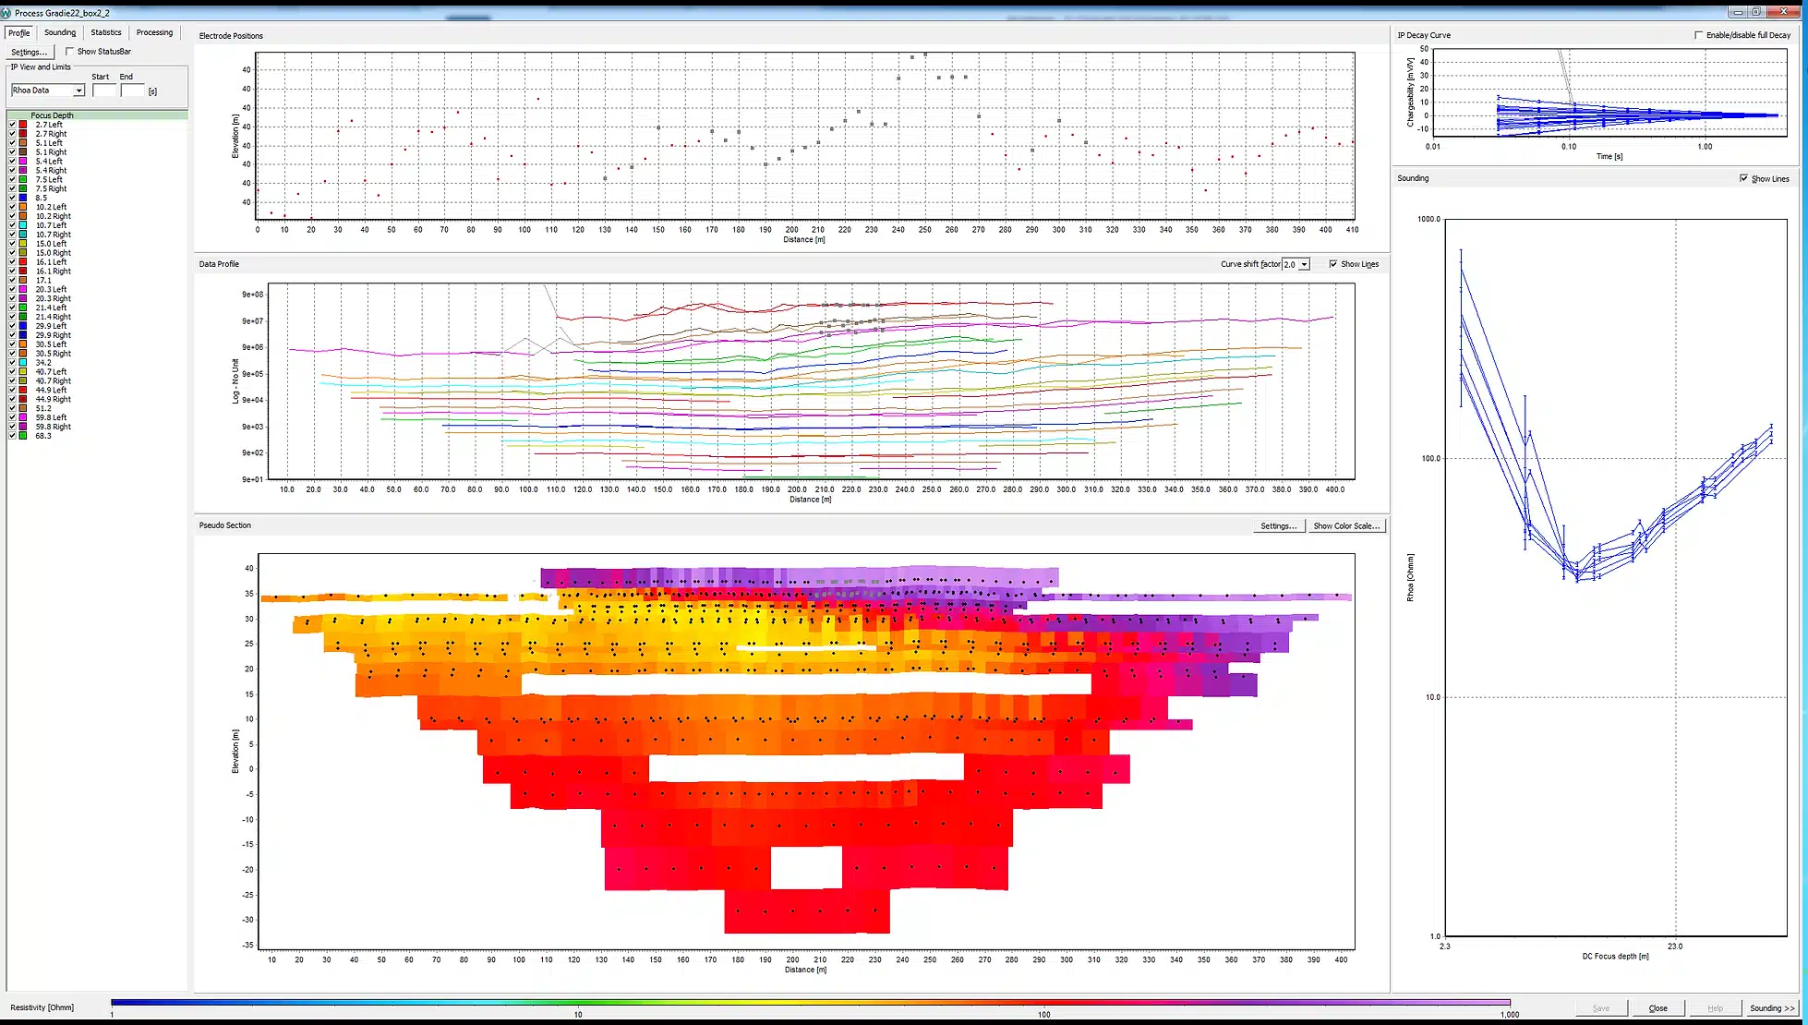
Task: Uncheck the 51.2 focus depth
Action: pos(12,408)
